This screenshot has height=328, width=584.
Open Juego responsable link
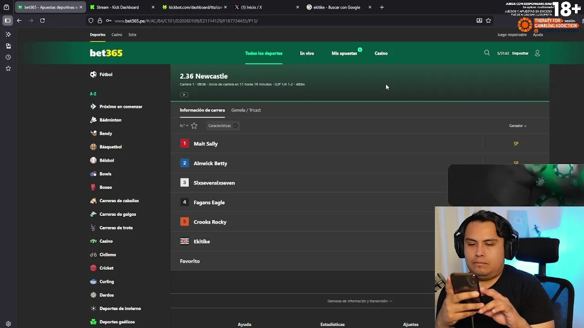click(512, 35)
